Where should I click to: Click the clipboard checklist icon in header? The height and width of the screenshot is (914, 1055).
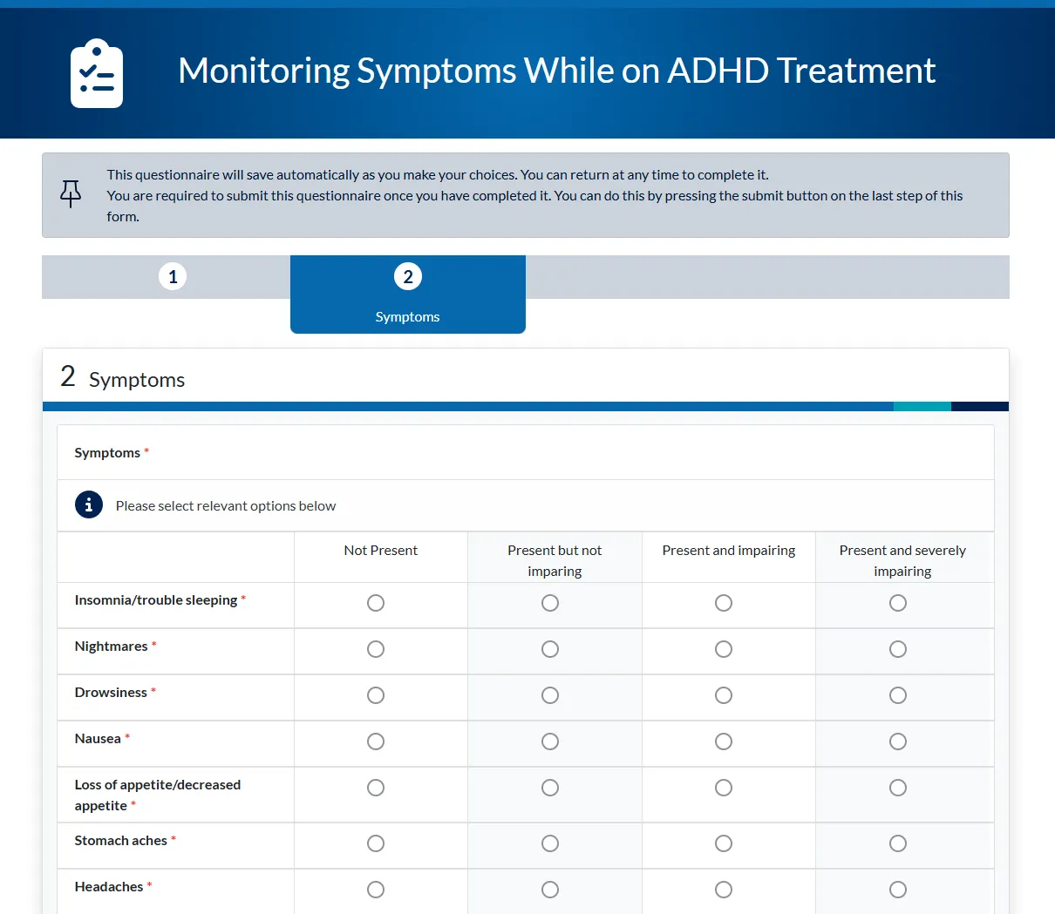tap(96, 73)
